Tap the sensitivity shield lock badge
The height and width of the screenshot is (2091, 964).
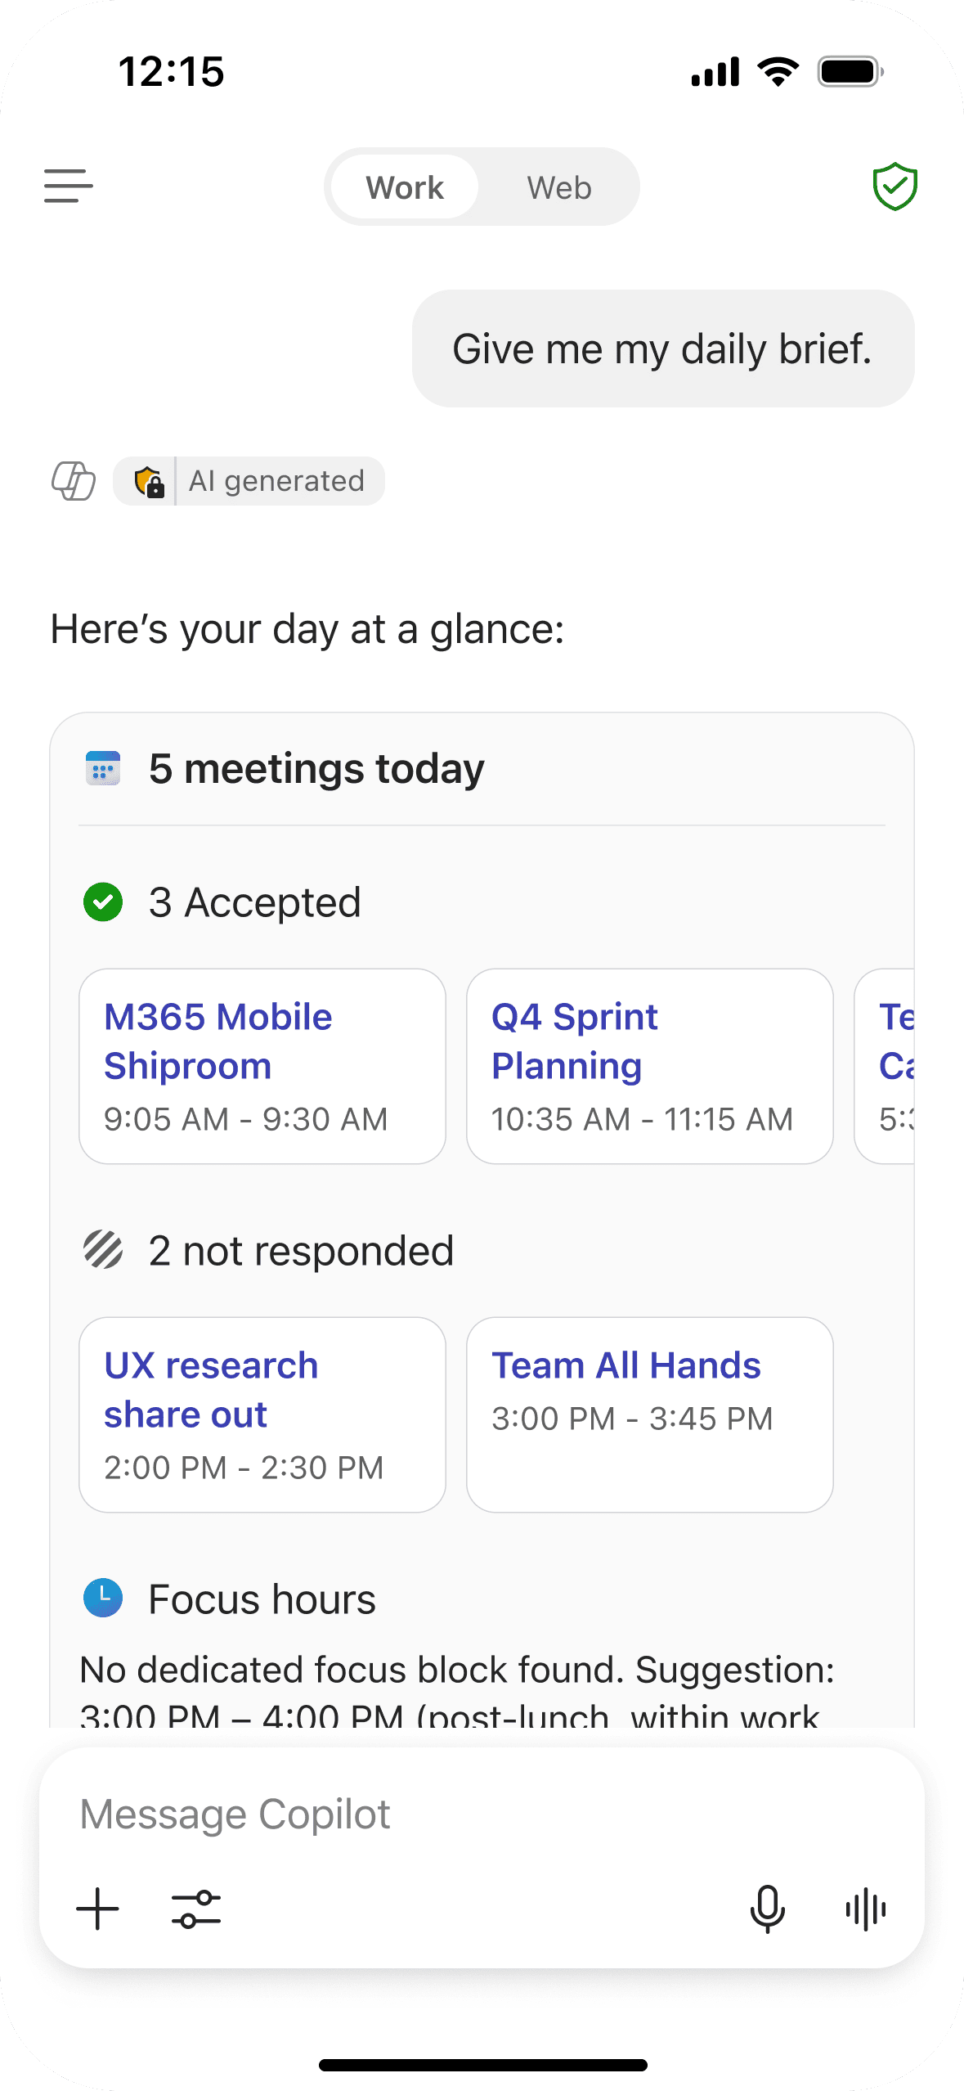pyautogui.click(x=150, y=481)
